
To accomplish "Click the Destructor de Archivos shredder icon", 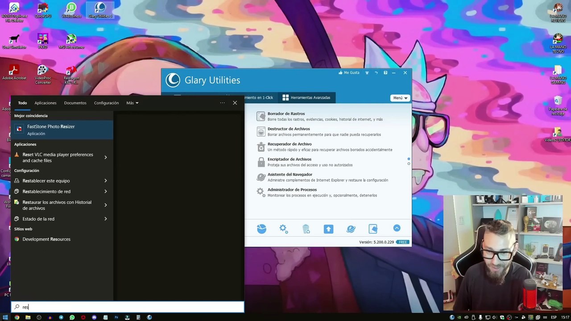I will (x=261, y=132).
